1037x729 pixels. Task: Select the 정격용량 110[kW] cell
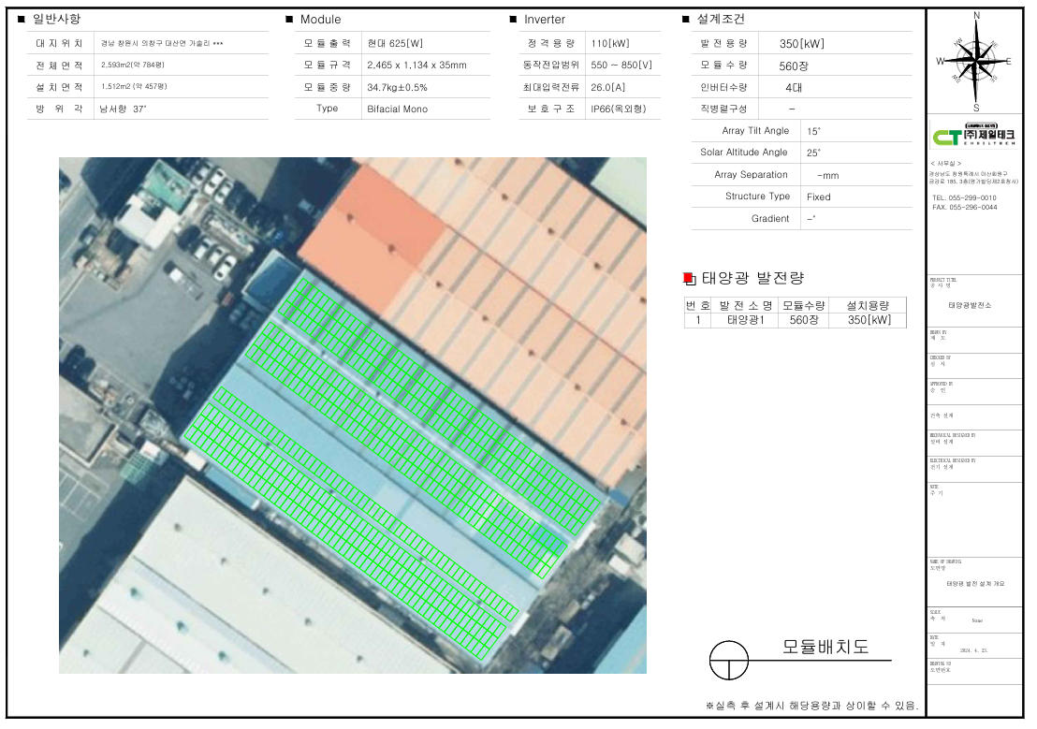tap(608, 43)
